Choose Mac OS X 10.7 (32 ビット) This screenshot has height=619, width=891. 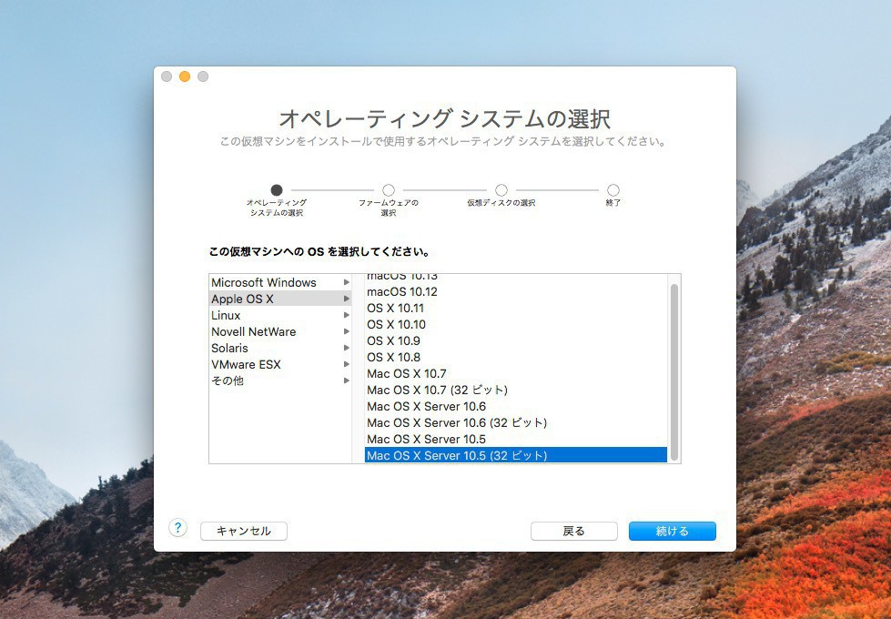(516, 390)
